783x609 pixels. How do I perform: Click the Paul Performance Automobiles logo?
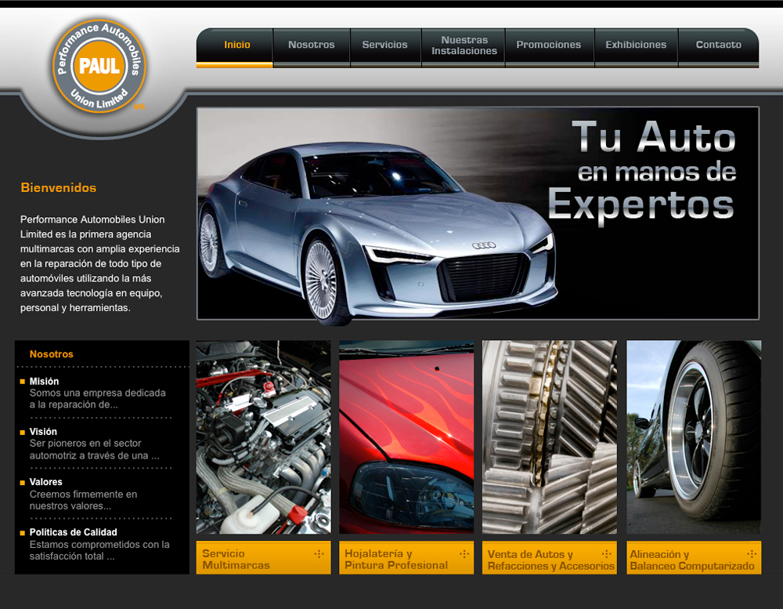click(99, 66)
